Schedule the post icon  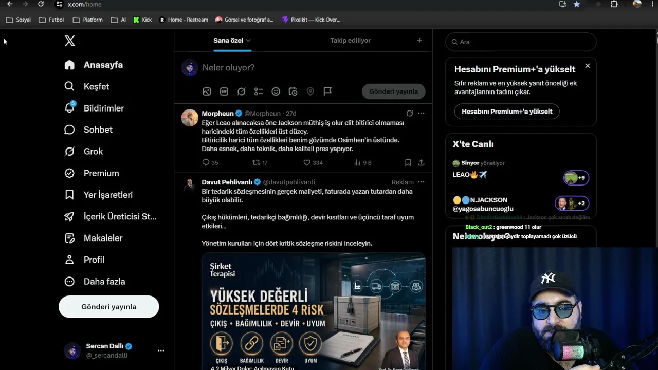293,91
